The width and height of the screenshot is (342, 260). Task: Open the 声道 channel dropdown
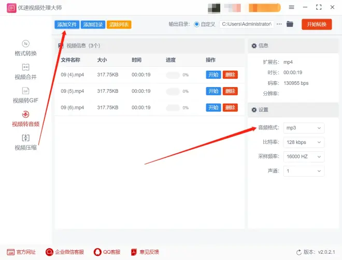click(304, 171)
